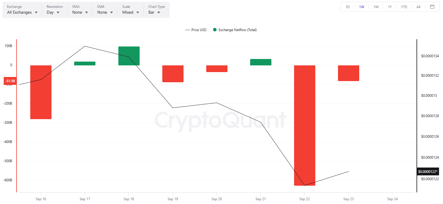Image resolution: width=443 pixels, height=204 pixels.
Task: Click the Sep 22 large red bar
Action: 305,125
